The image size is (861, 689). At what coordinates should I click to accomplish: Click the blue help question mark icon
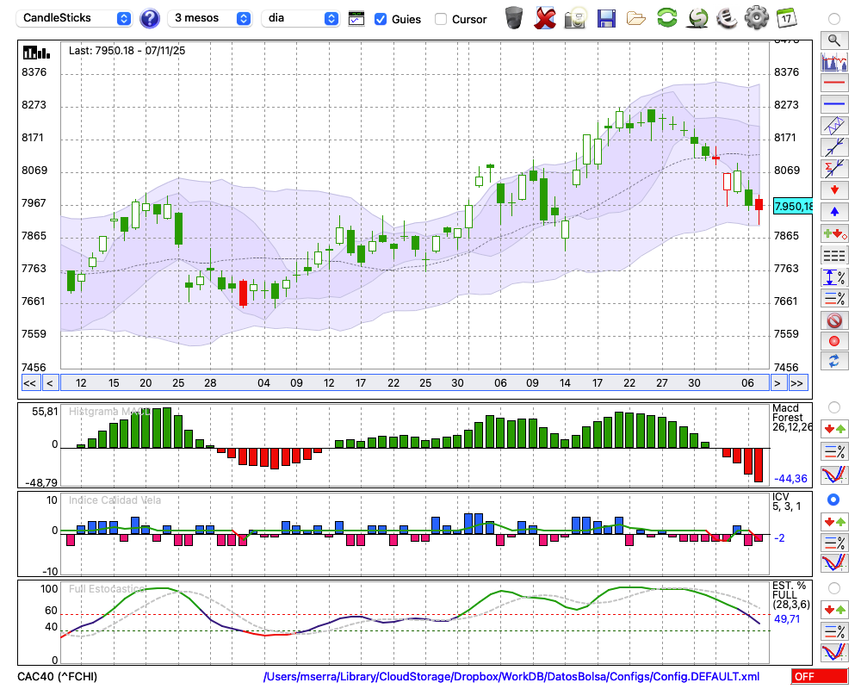coord(150,18)
